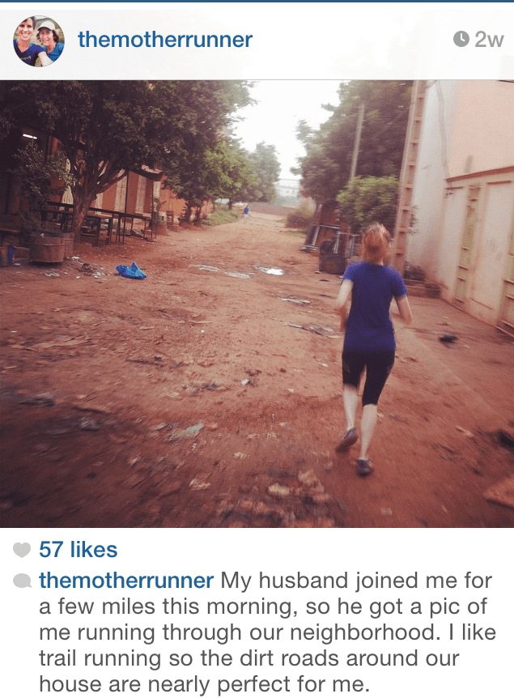Image resolution: width=514 pixels, height=698 pixels.
Task: Tap the themotherrunner username in the header
Action: 165,40
